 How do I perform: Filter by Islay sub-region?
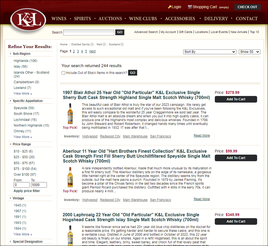pyautogui.click(x=21, y=66)
